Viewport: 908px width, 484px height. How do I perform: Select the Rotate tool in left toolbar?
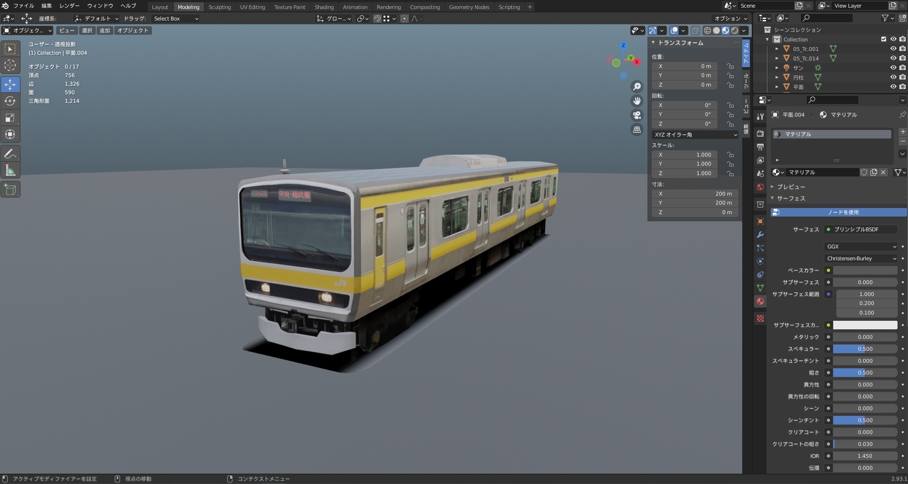(x=10, y=101)
